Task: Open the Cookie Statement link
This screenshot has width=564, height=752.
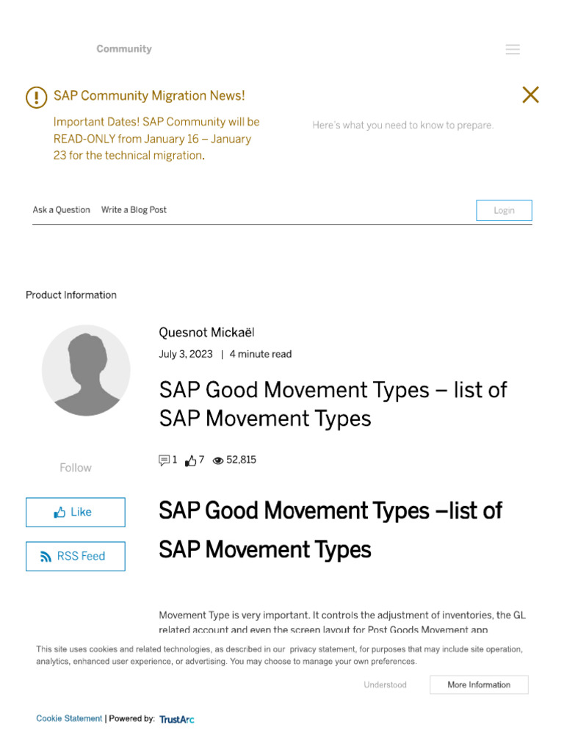Action: (69, 718)
